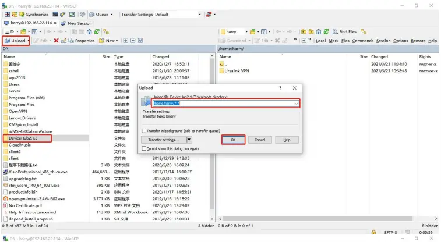Viewport: 441px width, 242px height.
Task: Open Properties of selected local file
Action: click(82, 41)
